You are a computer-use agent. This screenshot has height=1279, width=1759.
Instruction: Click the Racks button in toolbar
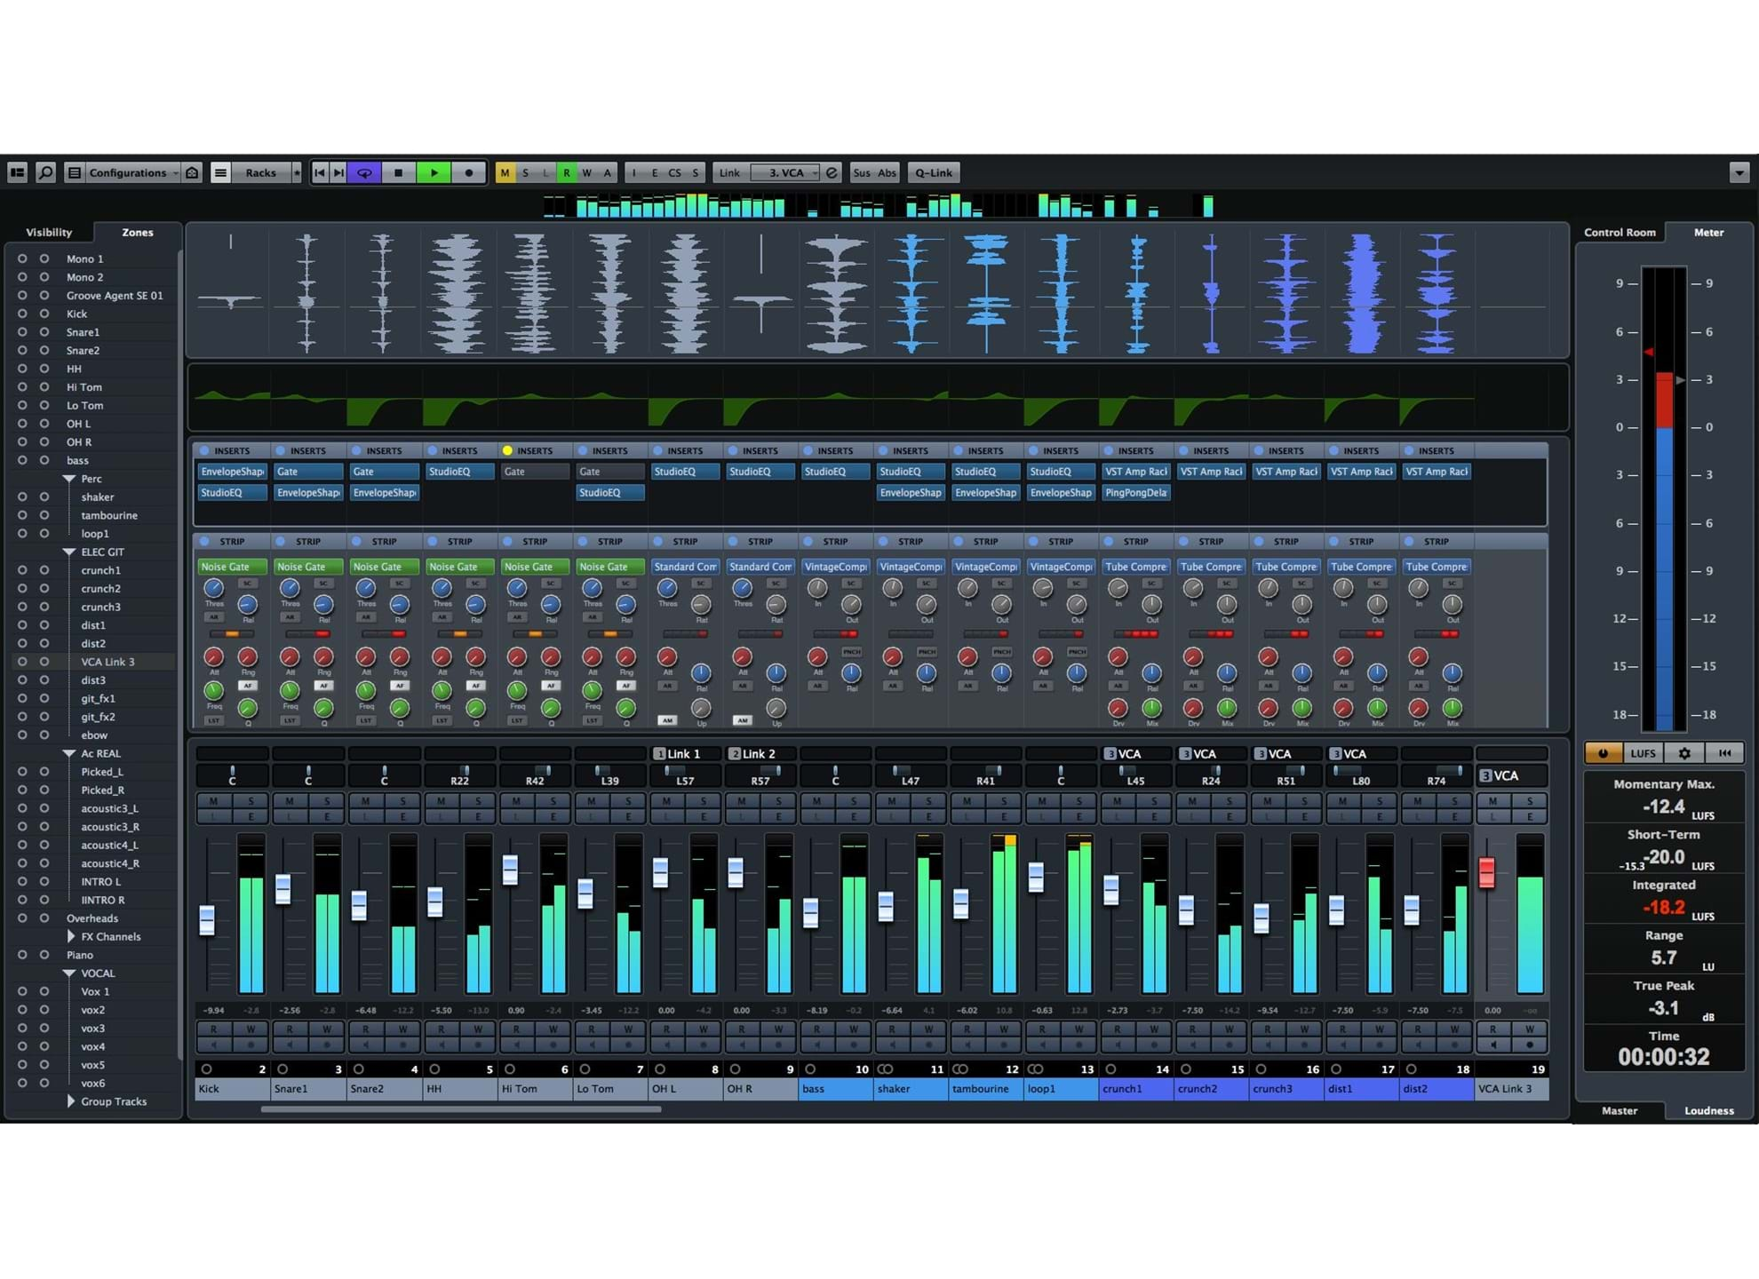[x=261, y=172]
